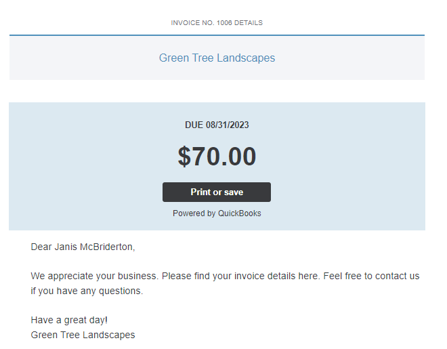
Task: Click the Powered by QuickBooks text
Action: pos(217,213)
